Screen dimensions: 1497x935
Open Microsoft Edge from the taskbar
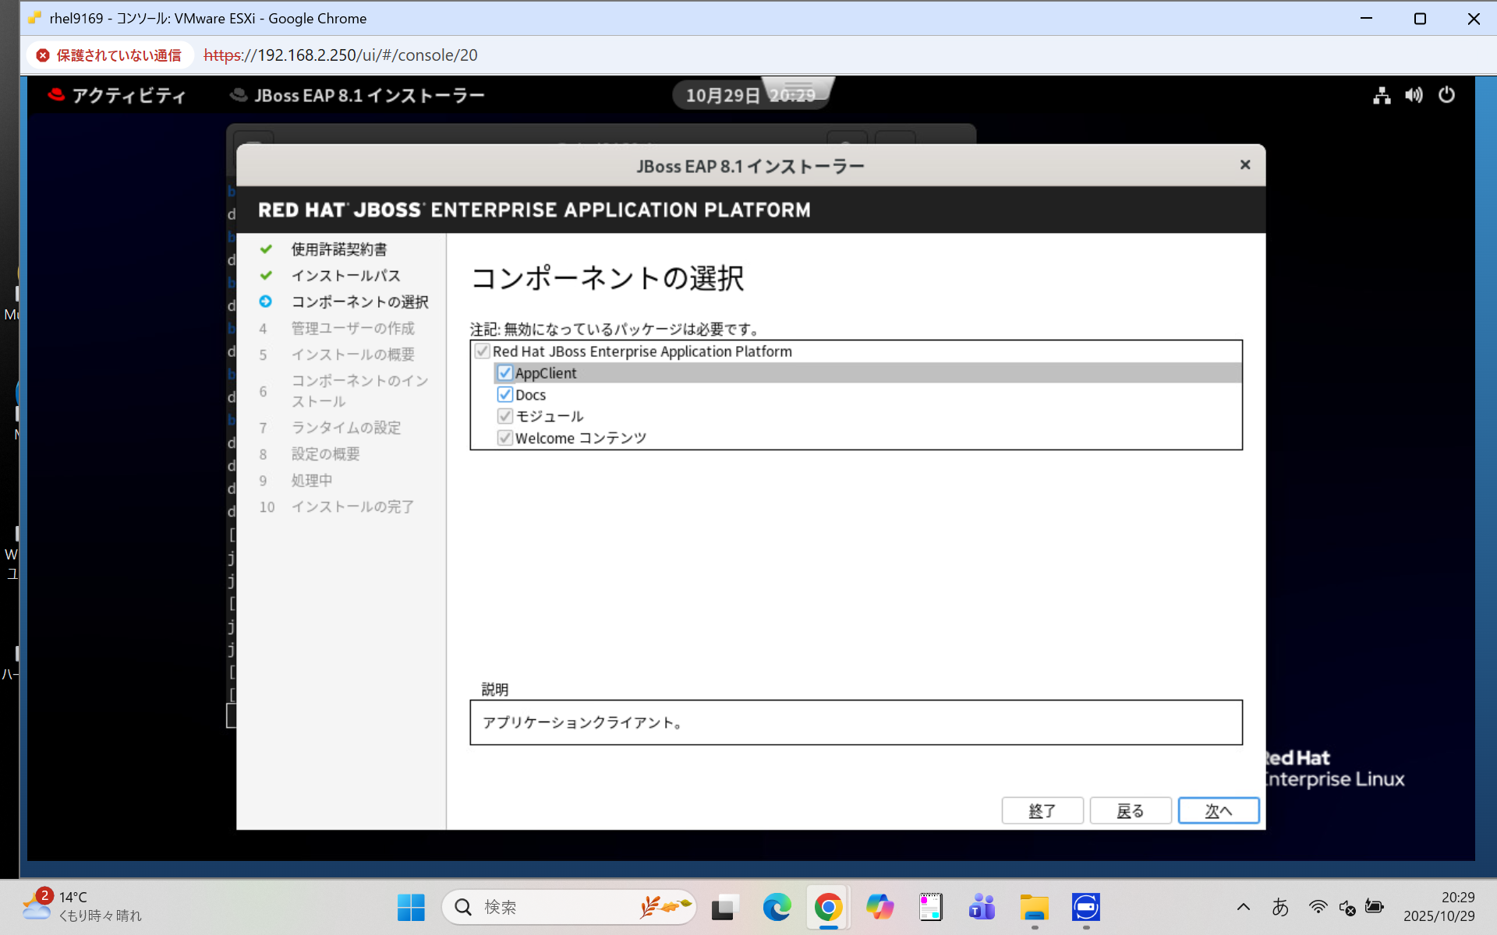click(x=776, y=906)
